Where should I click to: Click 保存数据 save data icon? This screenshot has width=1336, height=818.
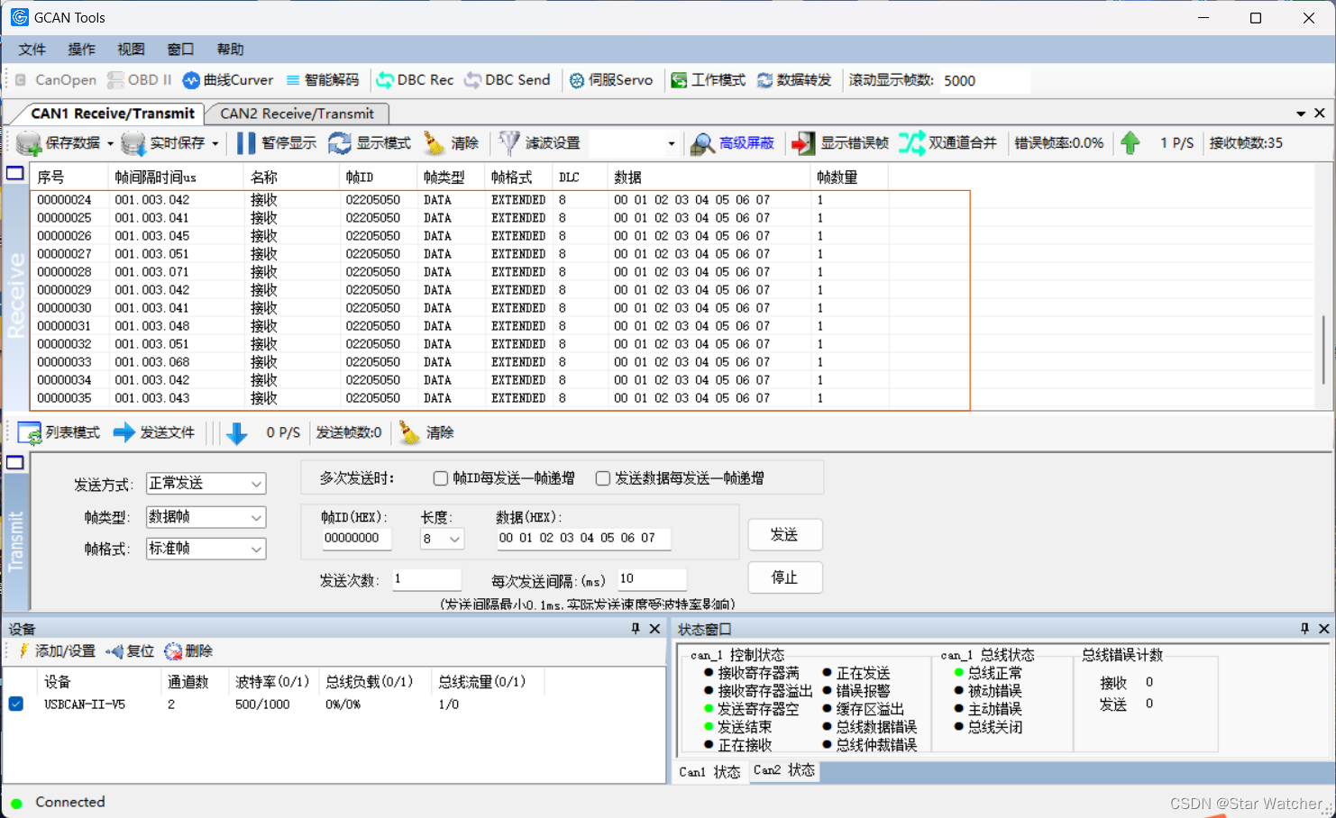click(x=28, y=143)
